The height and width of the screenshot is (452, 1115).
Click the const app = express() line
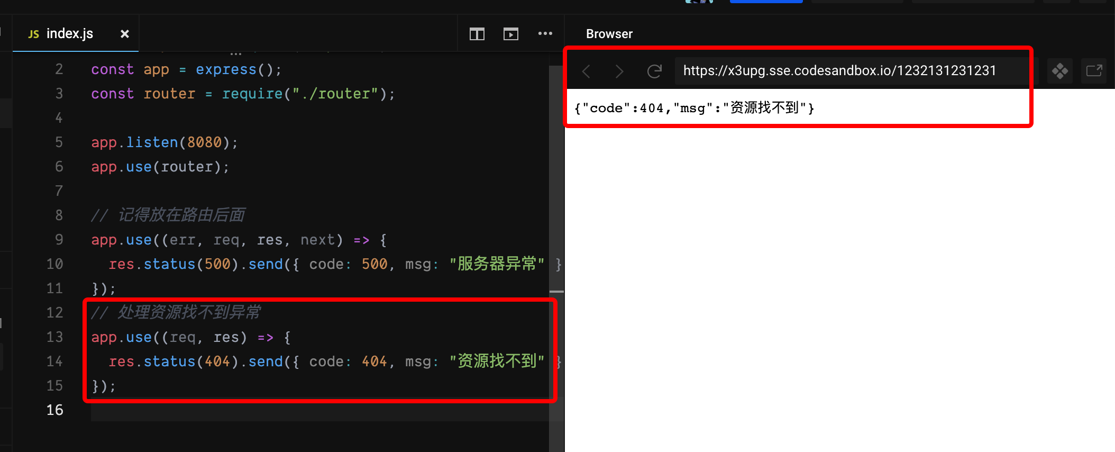click(x=186, y=69)
